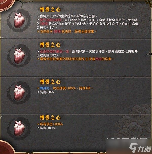Click the first 憎恨之心 heart icon
Screen dimensions: 152x154
click(x=19, y=20)
